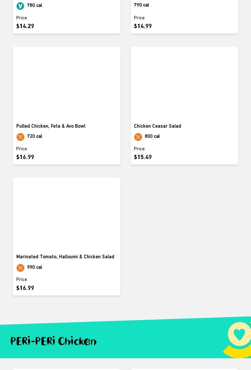
Task: Click the $14.29 price
Action: click(25, 26)
